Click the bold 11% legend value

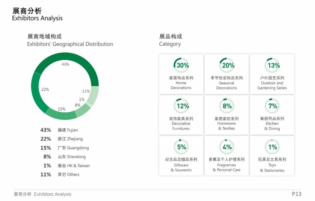pyautogui.click(x=45, y=175)
